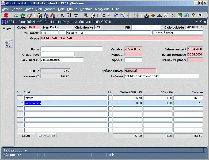The height and width of the screenshot is (160, 209).
Task: Click the Období field 04.05
Action: pyautogui.click(x=34, y=27)
